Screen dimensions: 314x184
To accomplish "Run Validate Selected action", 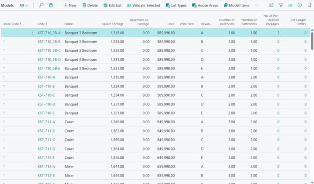I will pyautogui.click(x=143, y=6).
